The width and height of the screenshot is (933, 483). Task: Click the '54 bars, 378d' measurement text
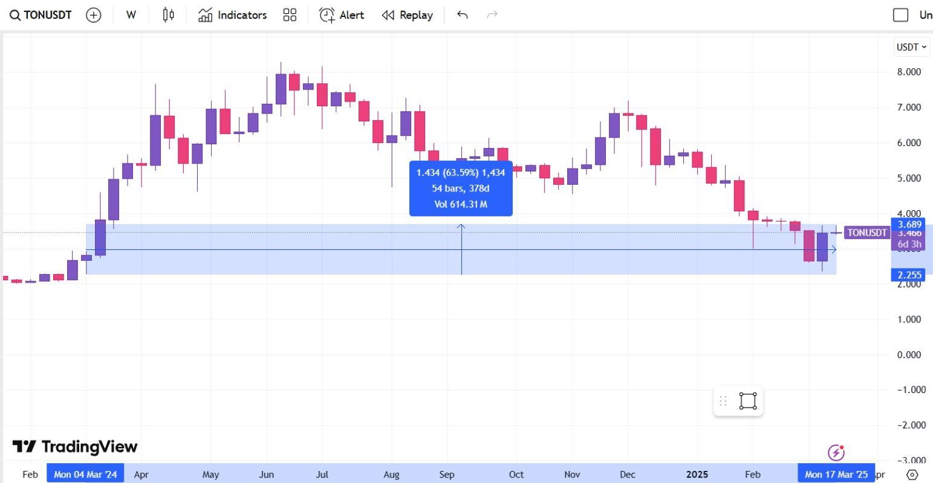pyautogui.click(x=461, y=188)
